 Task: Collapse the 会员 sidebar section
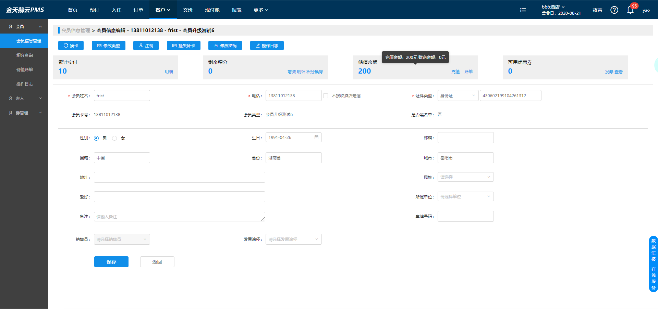[x=24, y=26]
